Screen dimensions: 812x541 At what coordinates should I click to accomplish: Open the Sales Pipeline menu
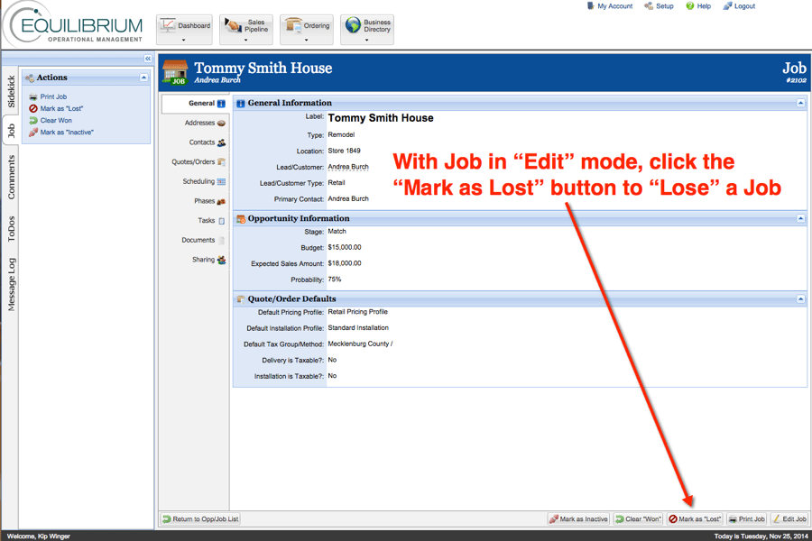pyautogui.click(x=246, y=30)
